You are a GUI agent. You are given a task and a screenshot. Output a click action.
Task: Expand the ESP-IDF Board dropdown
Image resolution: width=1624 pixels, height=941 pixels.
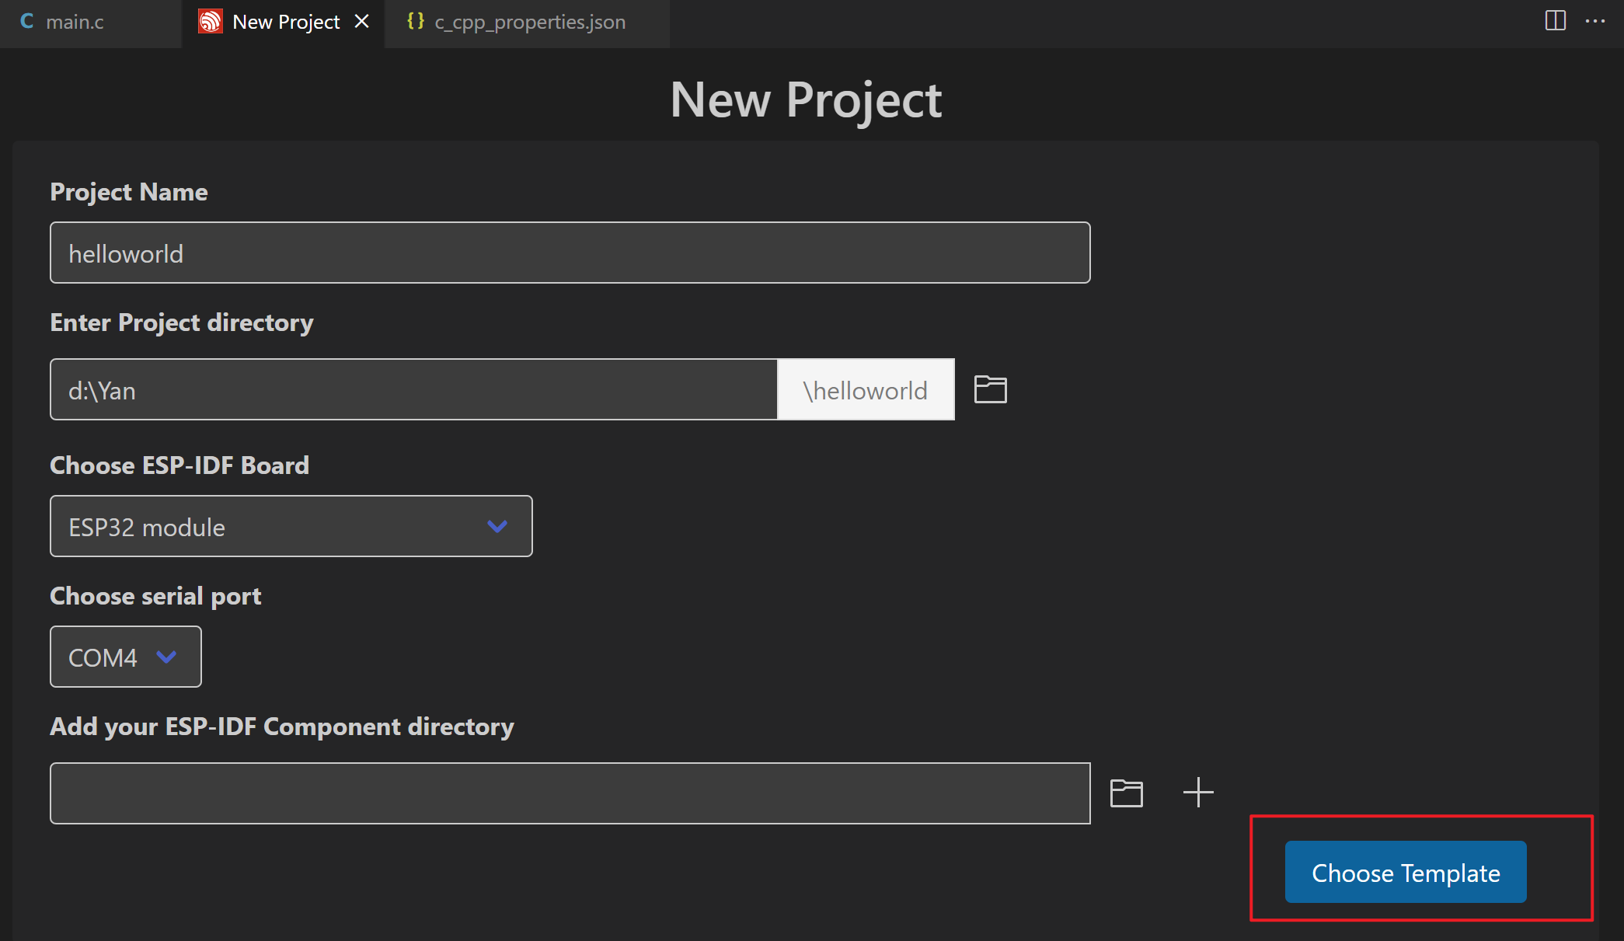(x=291, y=527)
